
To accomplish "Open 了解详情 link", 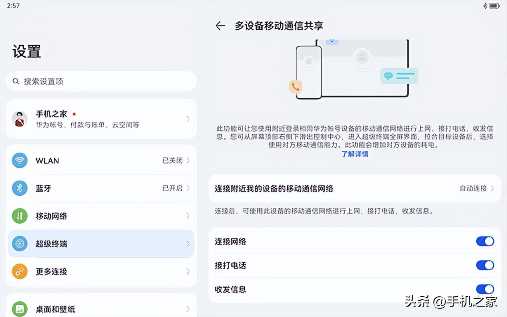I will click(x=355, y=154).
